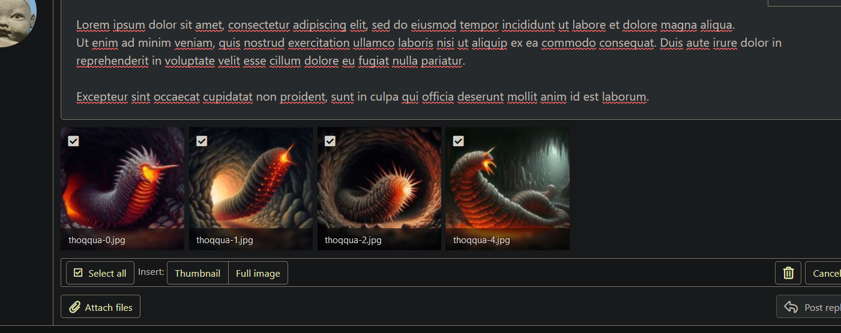The image size is (841, 333).
Task: Click inside the Lorem ipsum message editor
Action: coord(450,60)
